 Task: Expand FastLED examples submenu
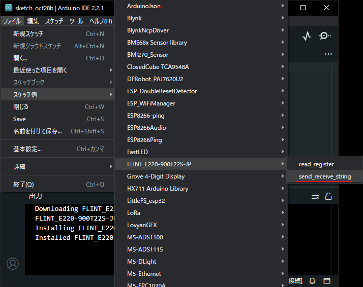click(x=201, y=152)
